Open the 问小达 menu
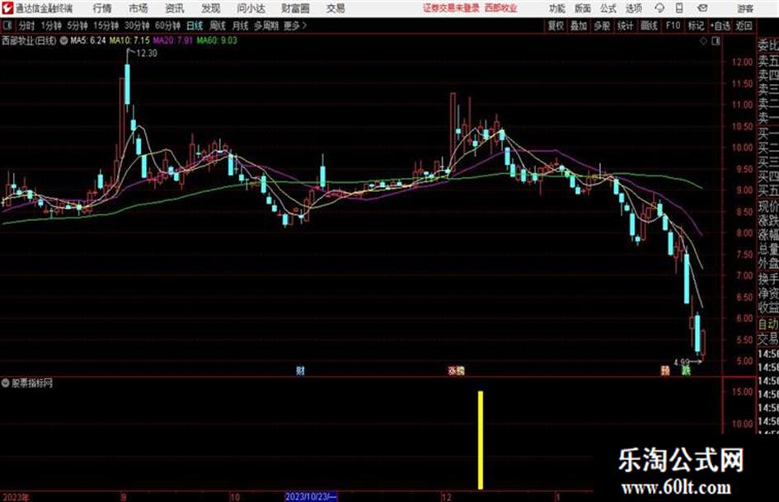This screenshot has height=502, width=779. [251, 8]
